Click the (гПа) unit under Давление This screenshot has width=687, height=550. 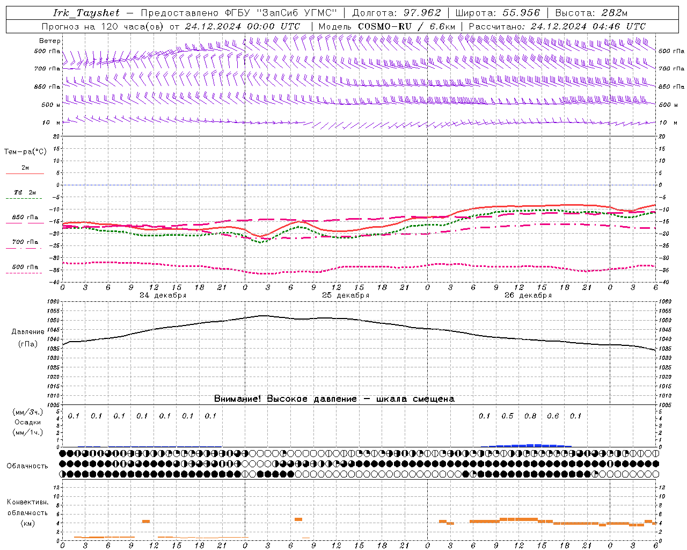tap(28, 344)
